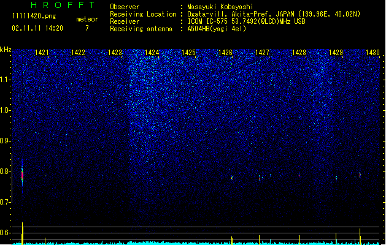
Task: Click the Receiving antenna label
Action: (141, 29)
